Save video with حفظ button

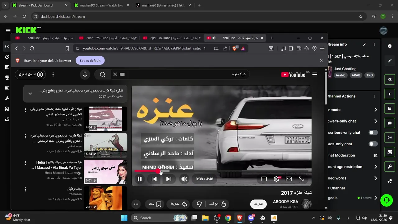point(155,204)
